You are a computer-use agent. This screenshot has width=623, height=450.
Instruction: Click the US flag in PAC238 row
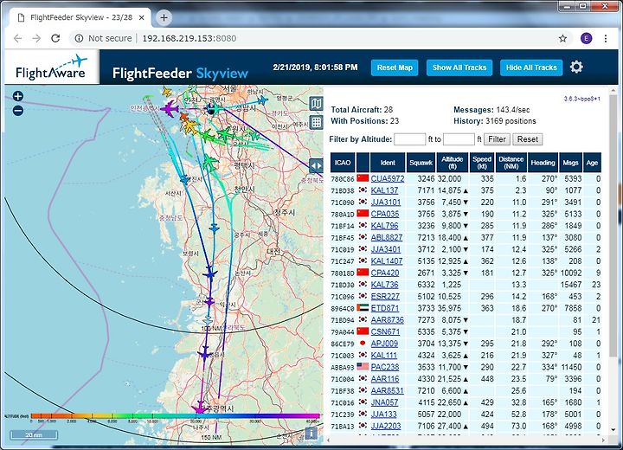click(363, 367)
